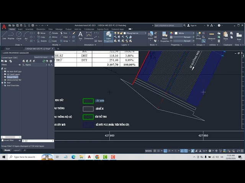Select the Polyline tool
The width and height of the screenshot is (245, 183).
click(x=11, y=35)
